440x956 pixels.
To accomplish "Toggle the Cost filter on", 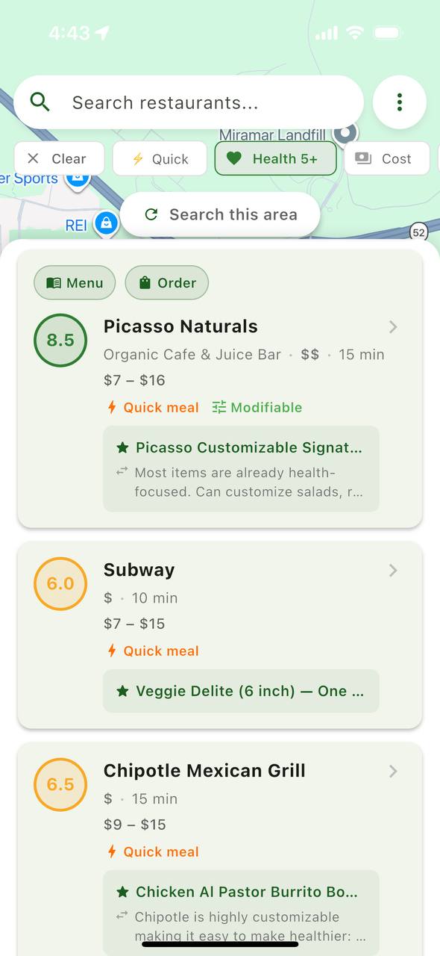I will tap(387, 158).
